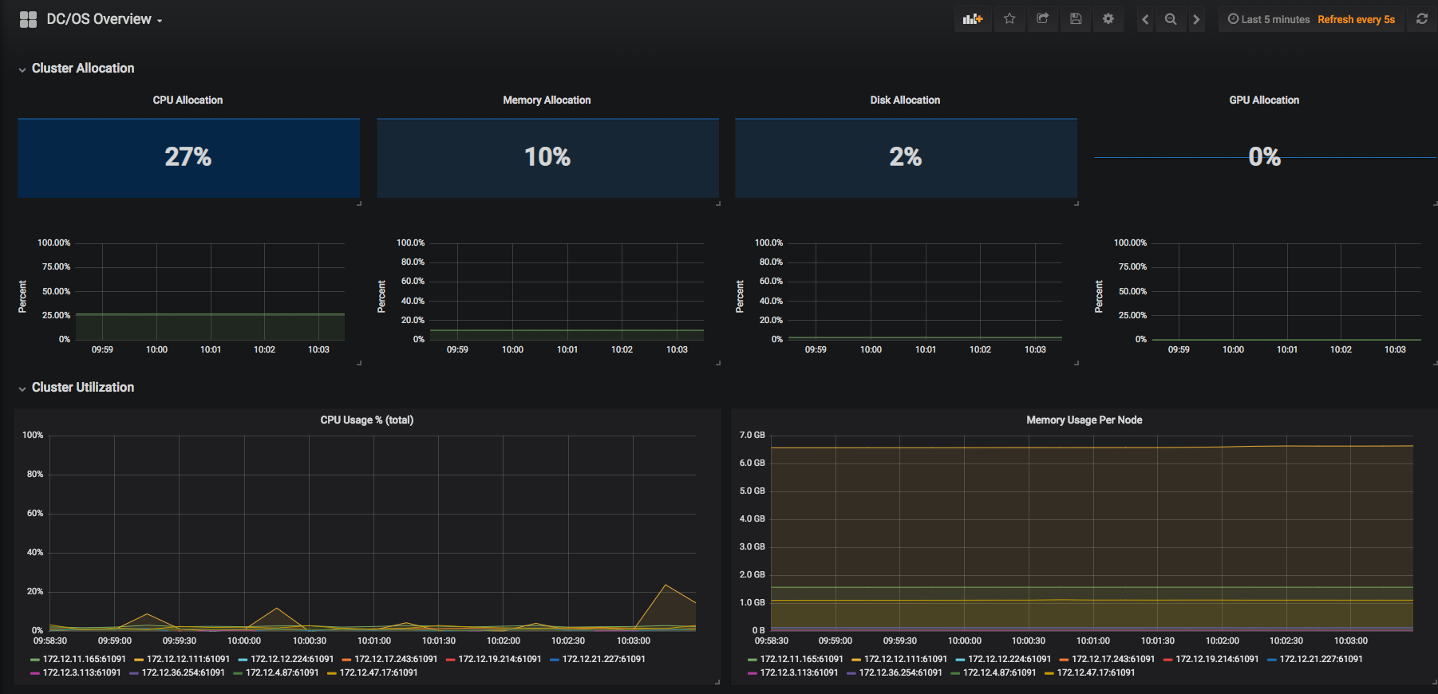This screenshot has width=1438, height=694.
Task: Open the Last 5 minutes time picker
Action: tap(1269, 19)
